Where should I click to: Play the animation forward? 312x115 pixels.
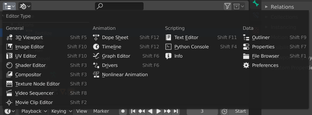(x=159, y=111)
